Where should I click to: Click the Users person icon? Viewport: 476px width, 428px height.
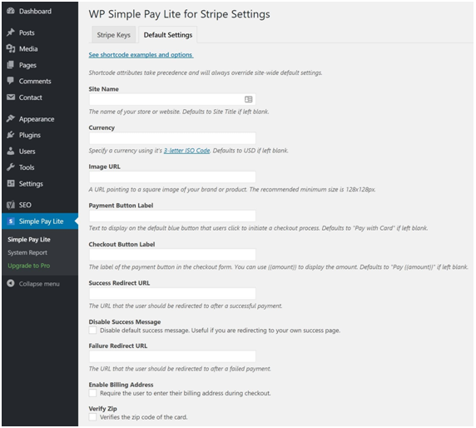11,151
